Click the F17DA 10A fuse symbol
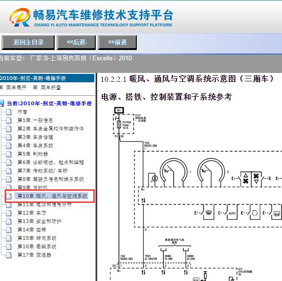This screenshot has width=282, height=281. 119,124
